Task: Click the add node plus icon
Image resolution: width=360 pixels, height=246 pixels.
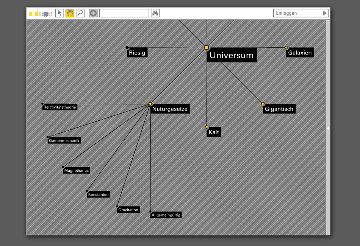Action: (x=93, y=13)
